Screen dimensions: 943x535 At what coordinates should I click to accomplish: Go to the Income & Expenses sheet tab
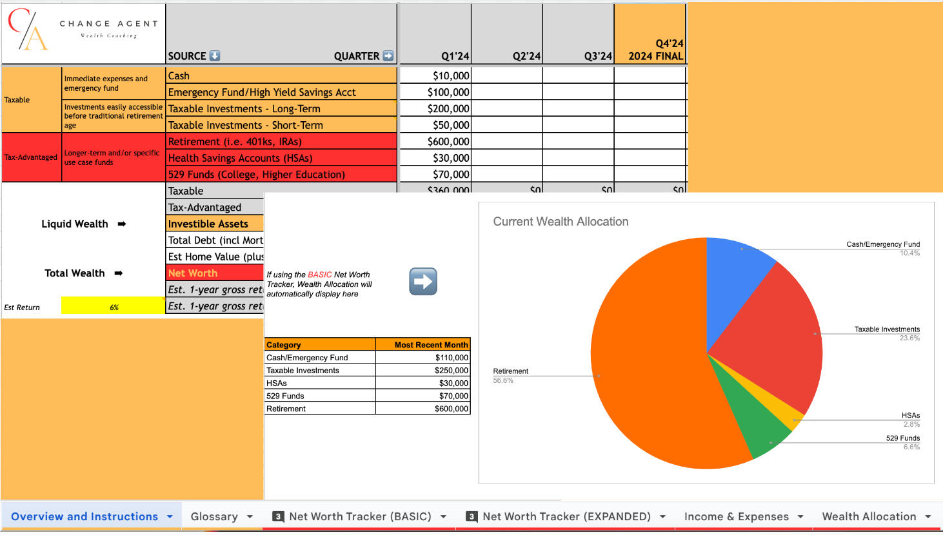[x=736, y=516]
